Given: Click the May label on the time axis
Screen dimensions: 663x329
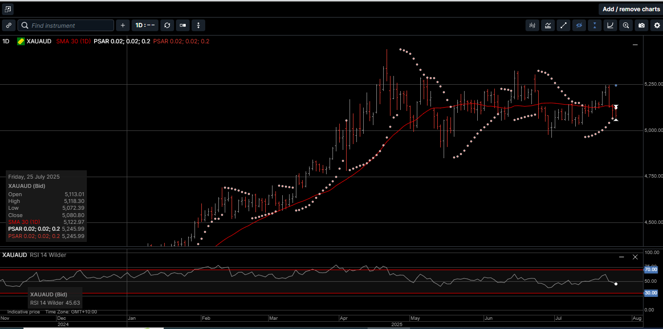Looking at the screenshot, I should click(x=415, y=318).
